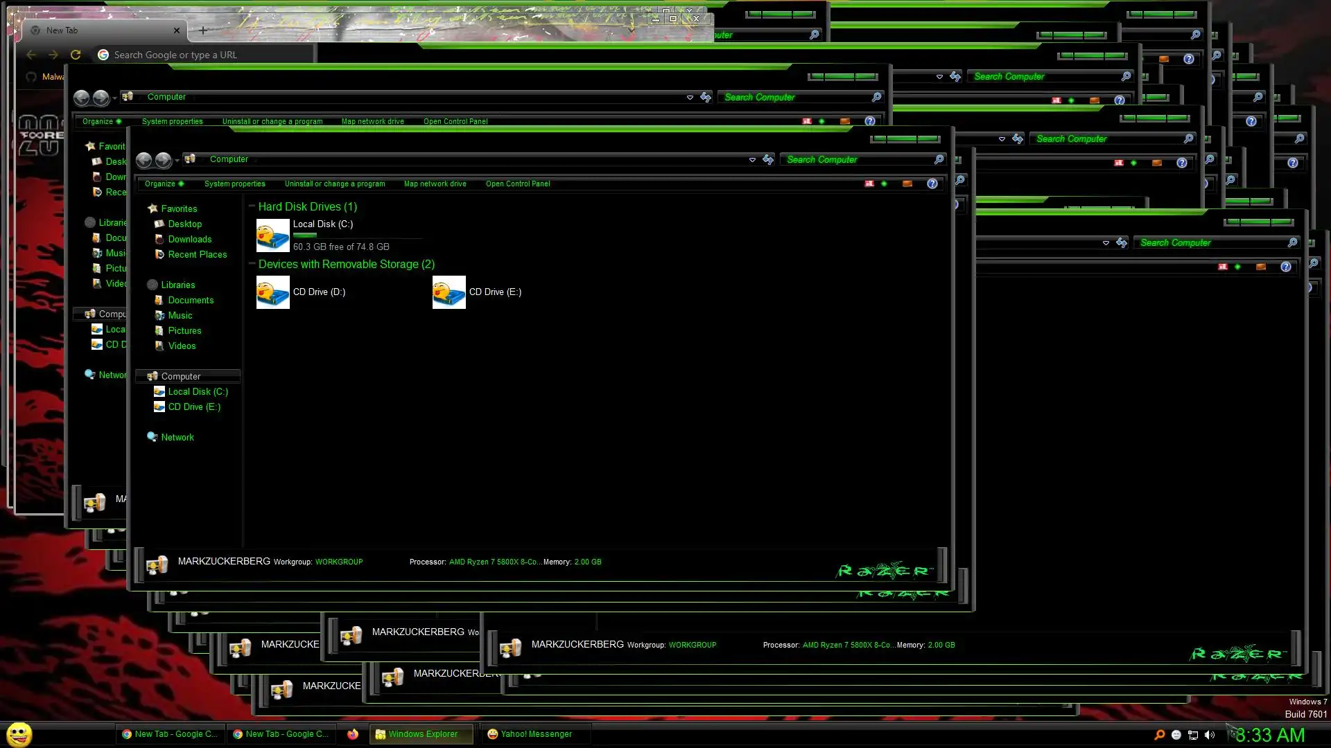Click Open Control Panel in front window

coord(518,184)
